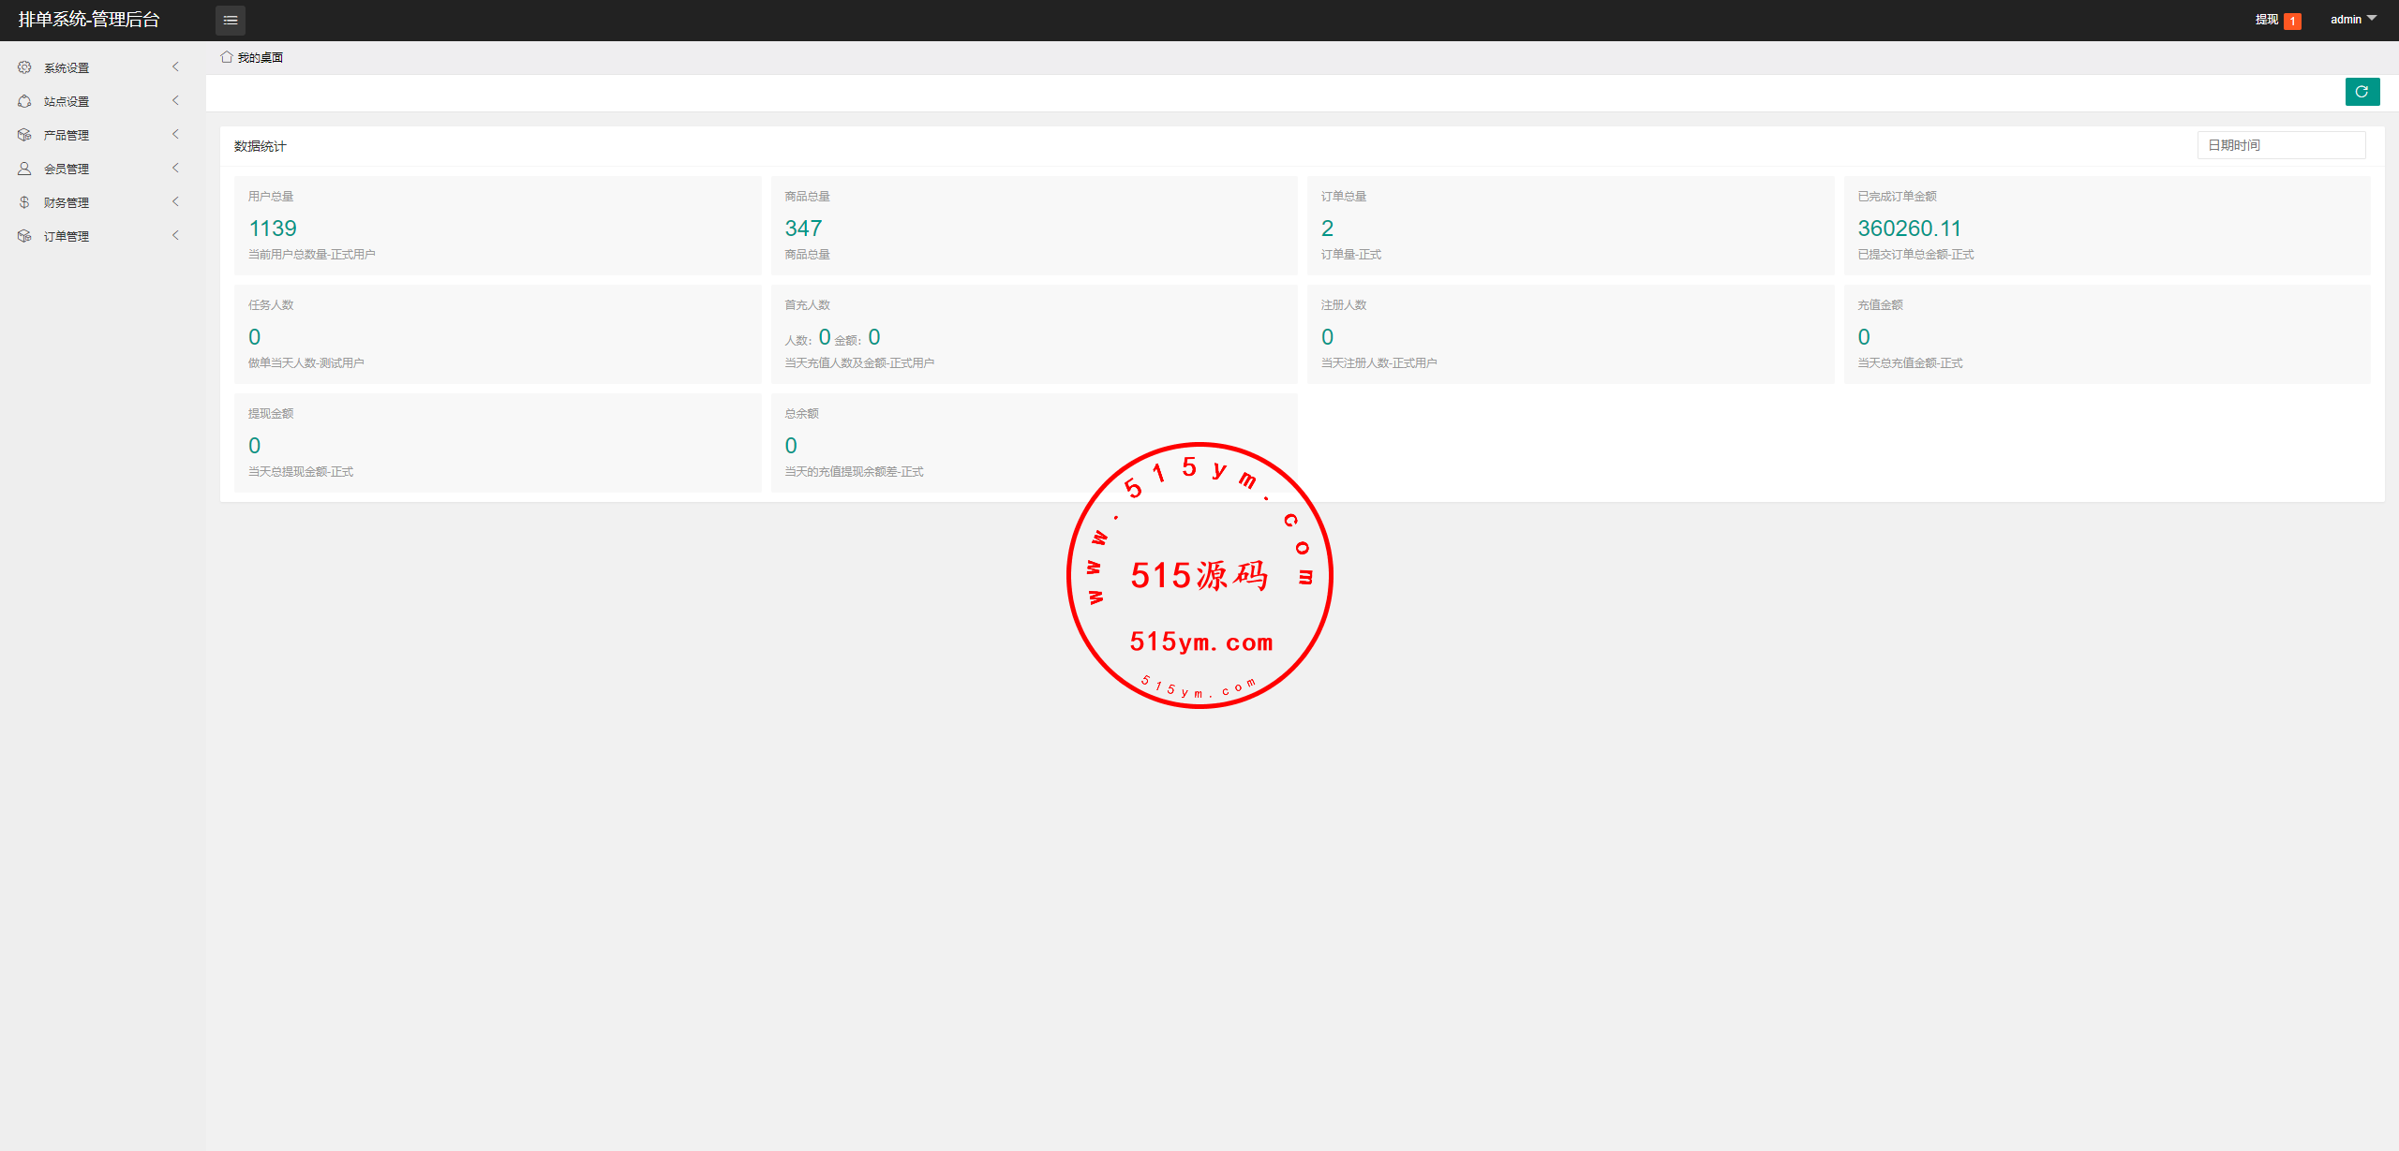Click the 日期时间 date input field
This screenshot has width=2399, height=1151.
click(x=2280, y=145)
